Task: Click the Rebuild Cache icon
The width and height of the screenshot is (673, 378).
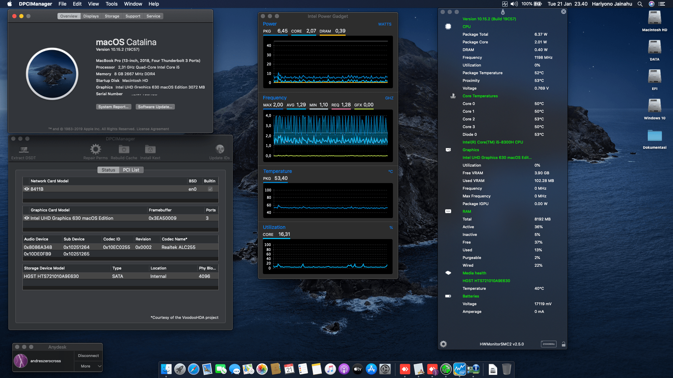Action: click(124, 149)
